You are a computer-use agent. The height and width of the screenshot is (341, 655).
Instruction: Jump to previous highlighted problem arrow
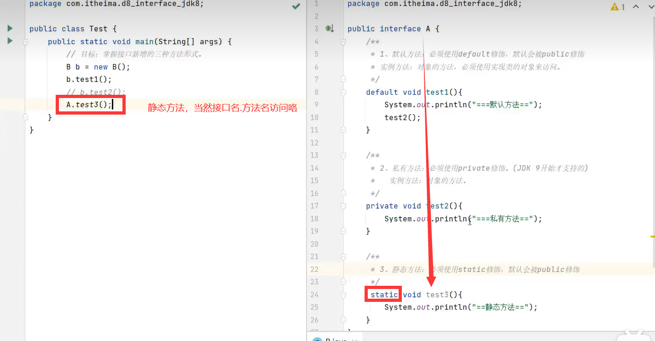[636, 6]
